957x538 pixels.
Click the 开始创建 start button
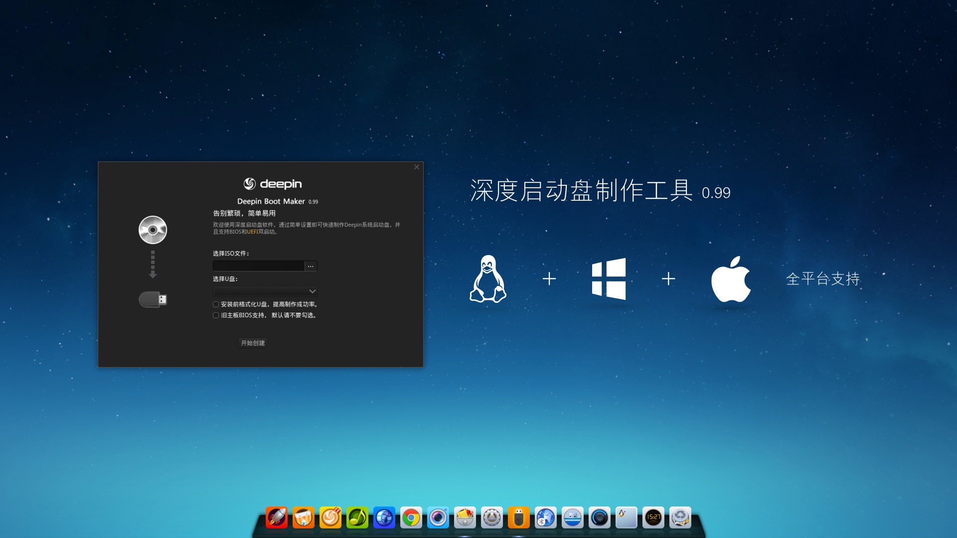pos(253,343)
